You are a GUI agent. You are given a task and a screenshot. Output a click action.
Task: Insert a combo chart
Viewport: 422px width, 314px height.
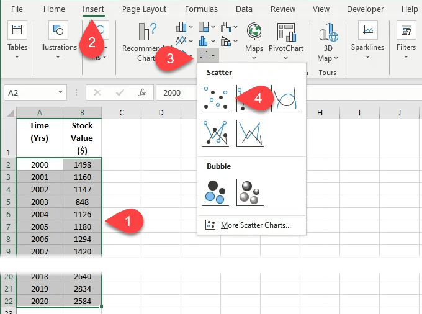point(226,41)
